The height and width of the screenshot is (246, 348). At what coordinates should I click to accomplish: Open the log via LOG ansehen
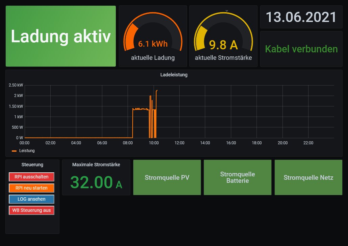[x=31, y=199]
